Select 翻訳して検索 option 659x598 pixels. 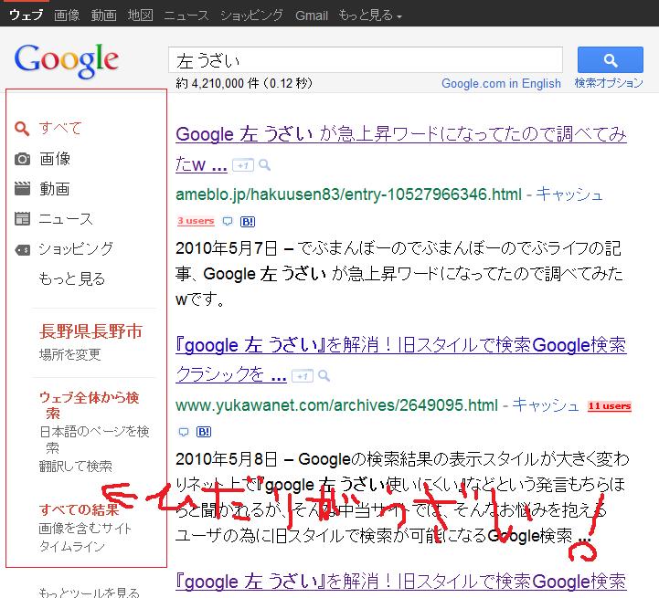click(x=76, y=467)
